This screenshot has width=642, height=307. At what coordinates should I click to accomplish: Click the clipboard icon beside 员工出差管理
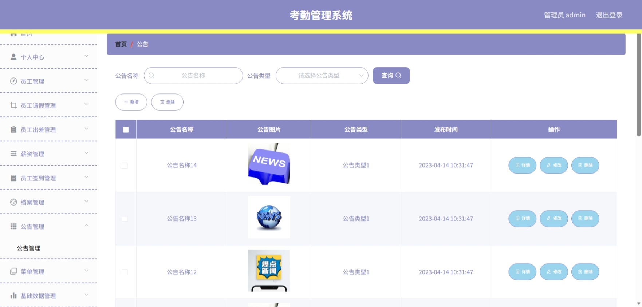point(13,129)
